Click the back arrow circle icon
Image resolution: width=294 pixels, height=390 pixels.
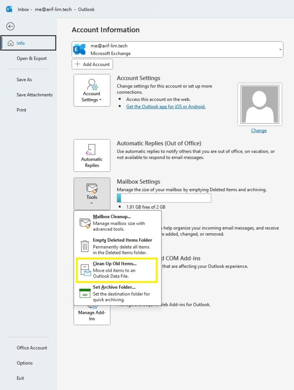point(10,26)
